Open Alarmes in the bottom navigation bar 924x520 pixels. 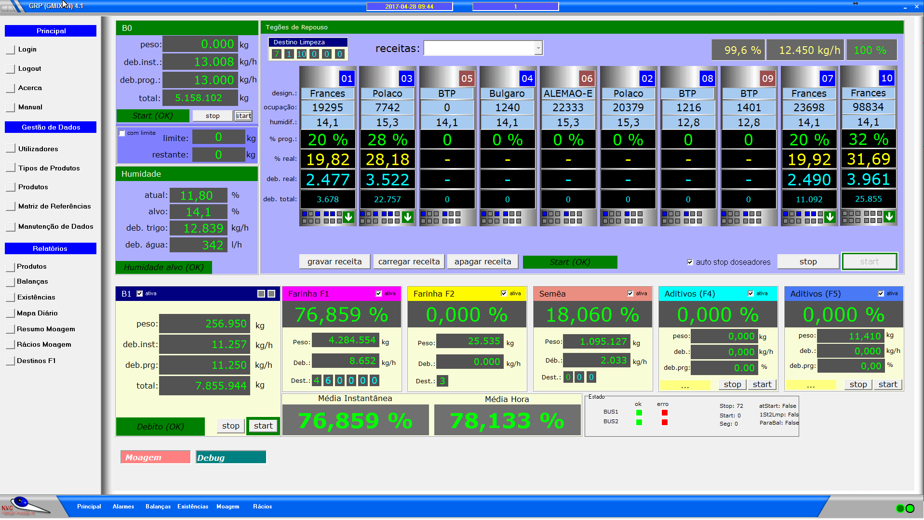click(123, 507)
